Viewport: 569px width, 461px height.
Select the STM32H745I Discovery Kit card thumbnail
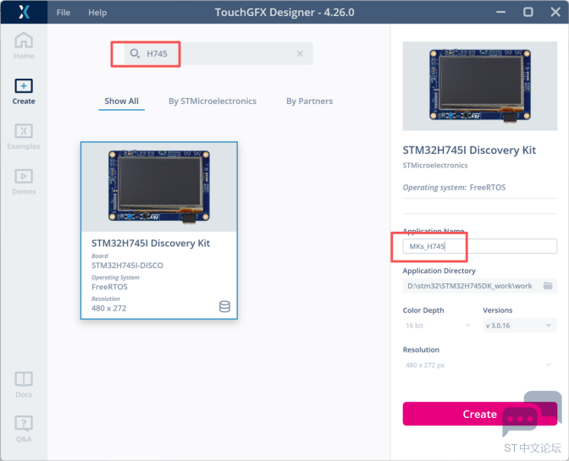[x=159, y=187]
